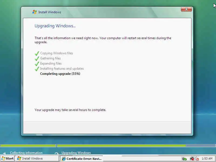Click the 1:53 AM system clock
This screenshot has height=162, width=216.
(207, 158)
